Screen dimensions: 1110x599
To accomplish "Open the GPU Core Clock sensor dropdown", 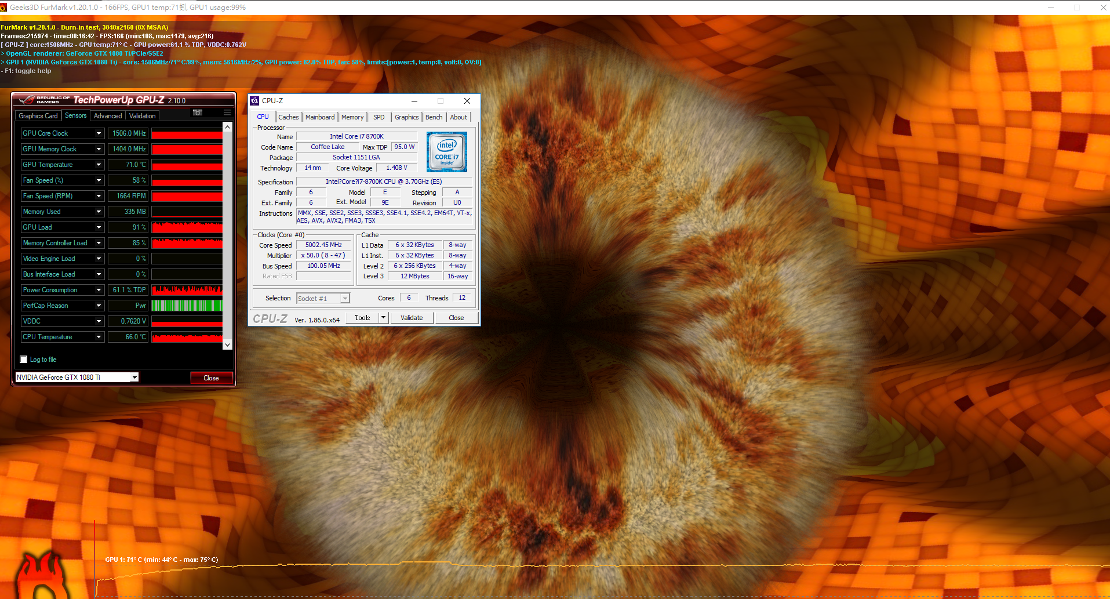I will 99,133.
